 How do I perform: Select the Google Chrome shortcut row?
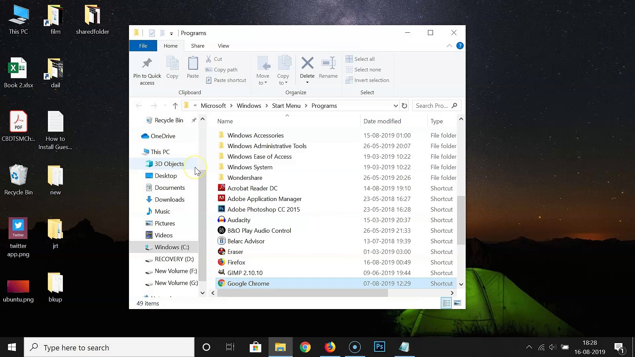336,283
